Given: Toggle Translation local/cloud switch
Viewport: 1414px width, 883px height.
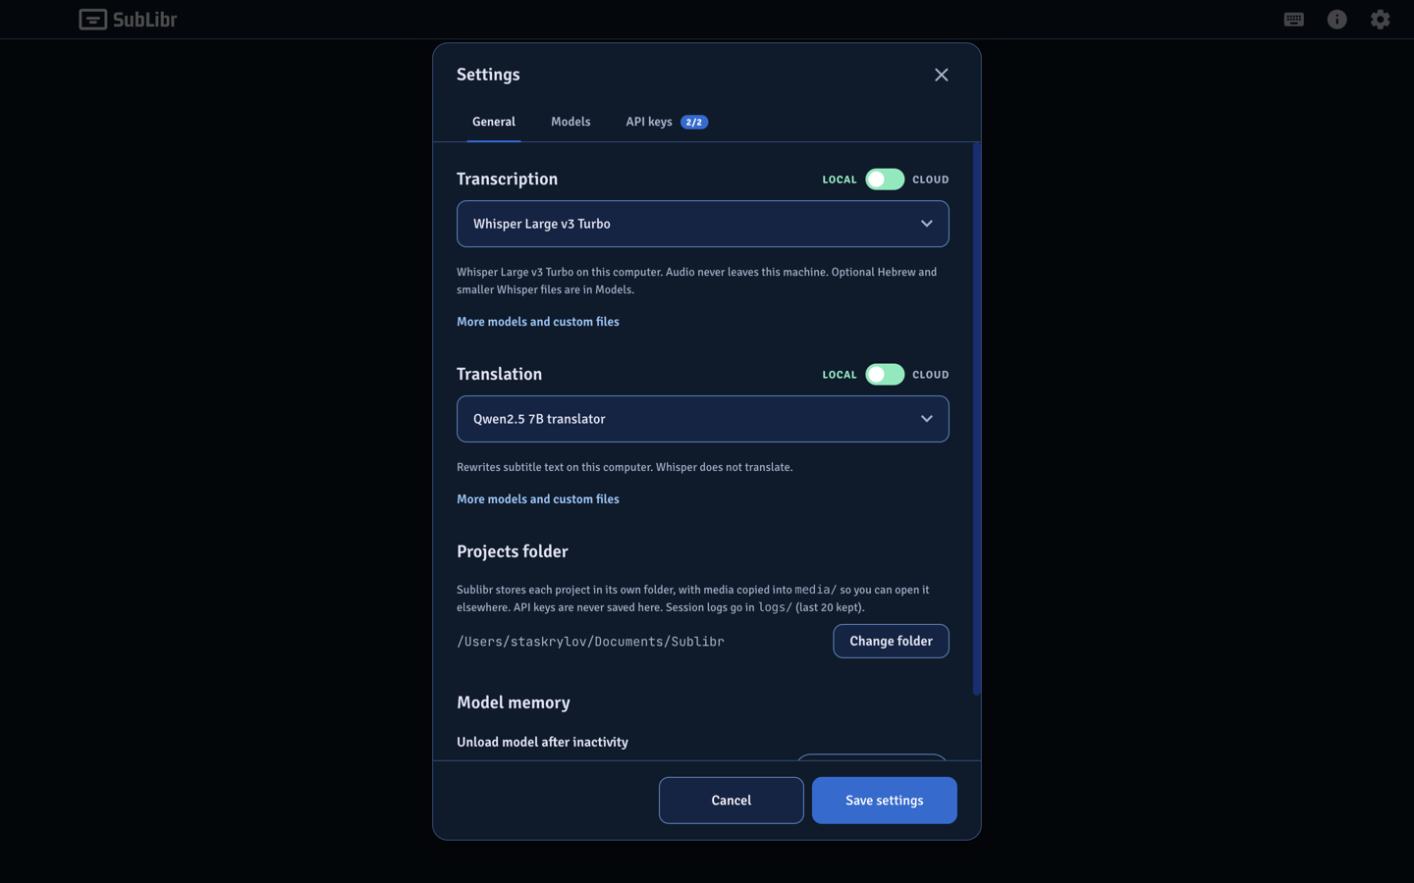Looking at the screenshot, I should point(884,375).
